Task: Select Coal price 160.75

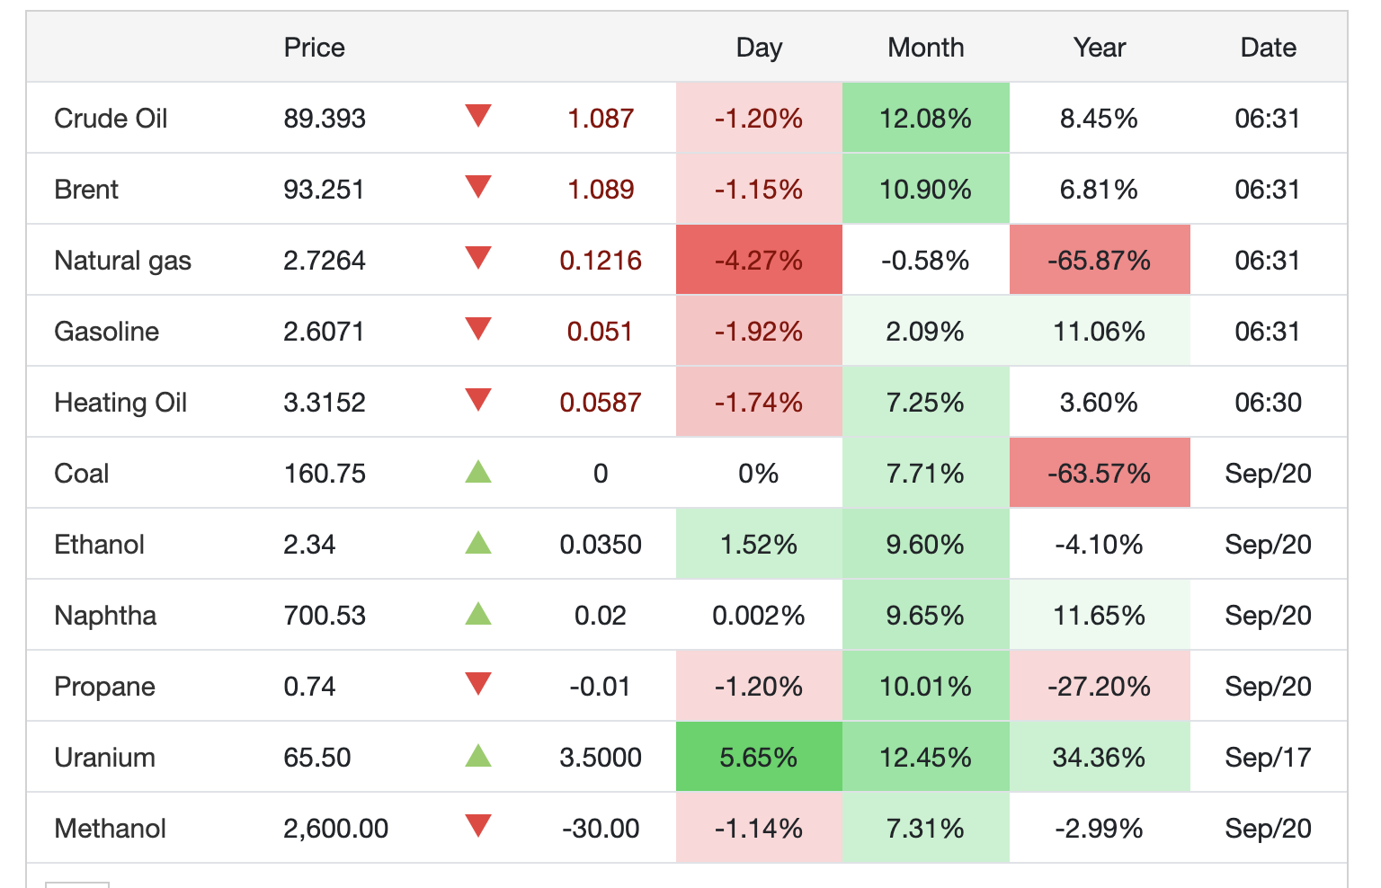Action: [x=325, y=473]
